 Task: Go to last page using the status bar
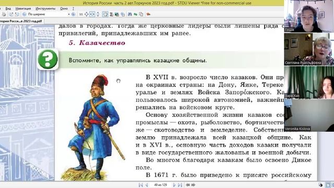(x=180, y=185)
